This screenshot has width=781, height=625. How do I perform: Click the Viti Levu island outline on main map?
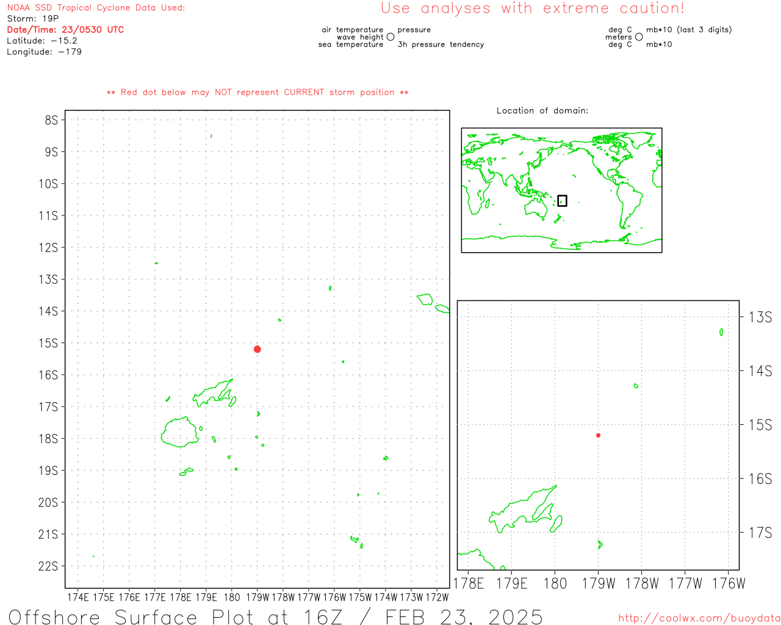coord(180,432)
